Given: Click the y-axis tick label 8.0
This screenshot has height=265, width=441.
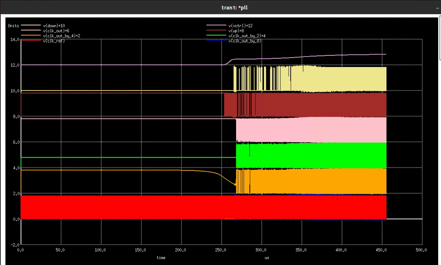Looking at the screenshot, I should pyautogui.click(x=17, y=116).
